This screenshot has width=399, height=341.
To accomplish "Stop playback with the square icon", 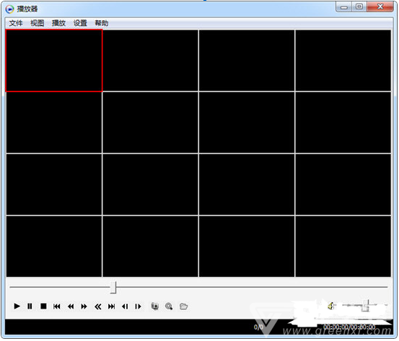I will (x=43, y=306).
